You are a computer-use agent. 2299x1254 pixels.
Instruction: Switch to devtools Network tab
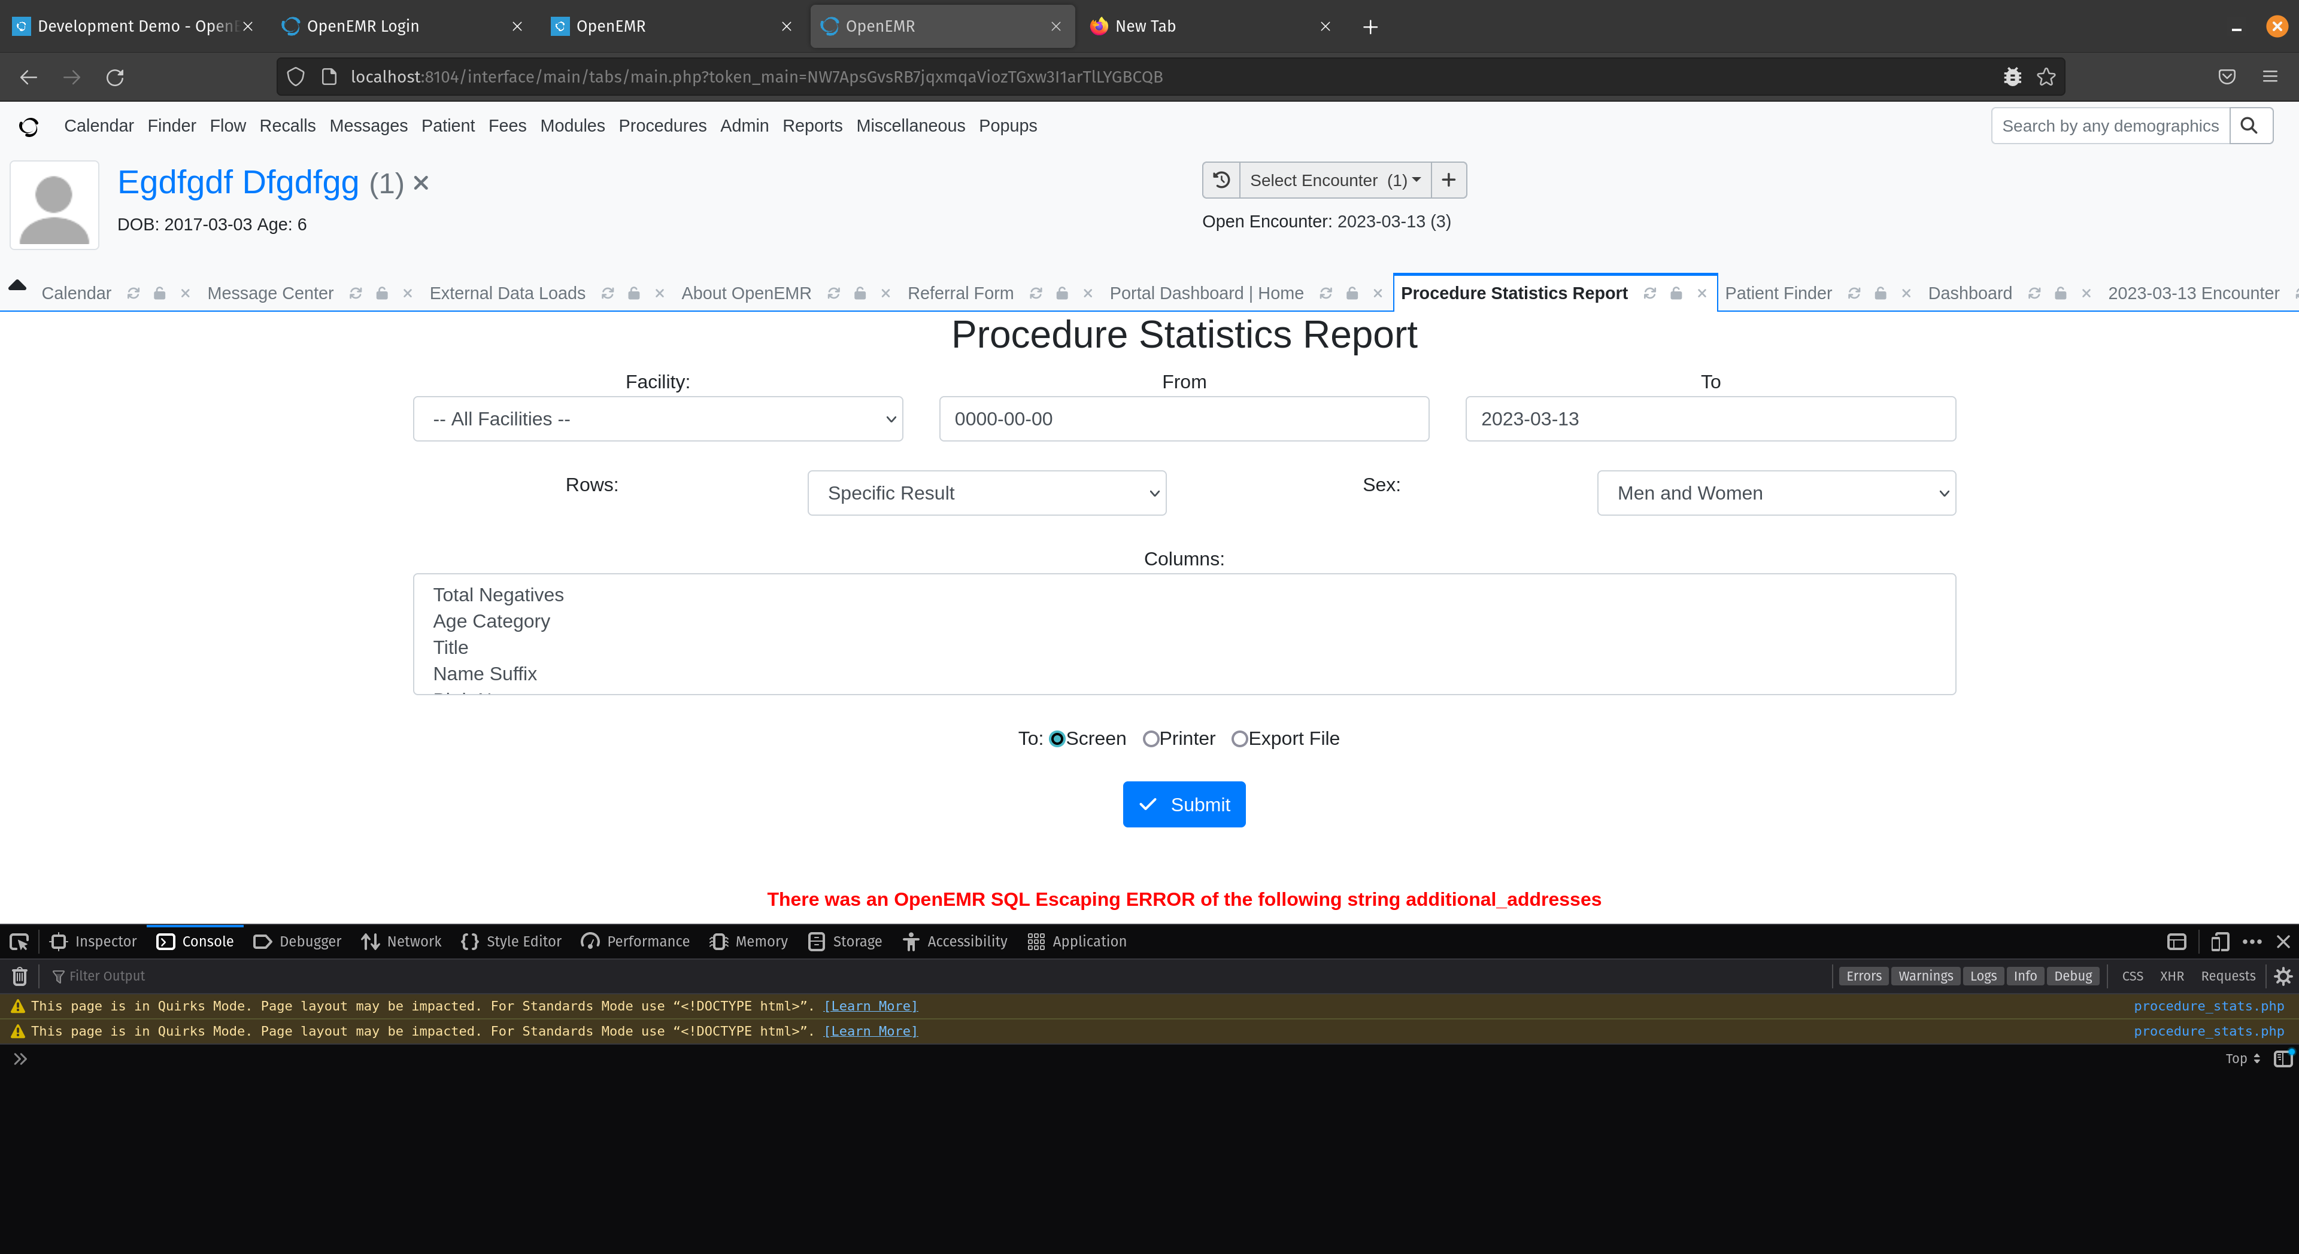point(402,942)
